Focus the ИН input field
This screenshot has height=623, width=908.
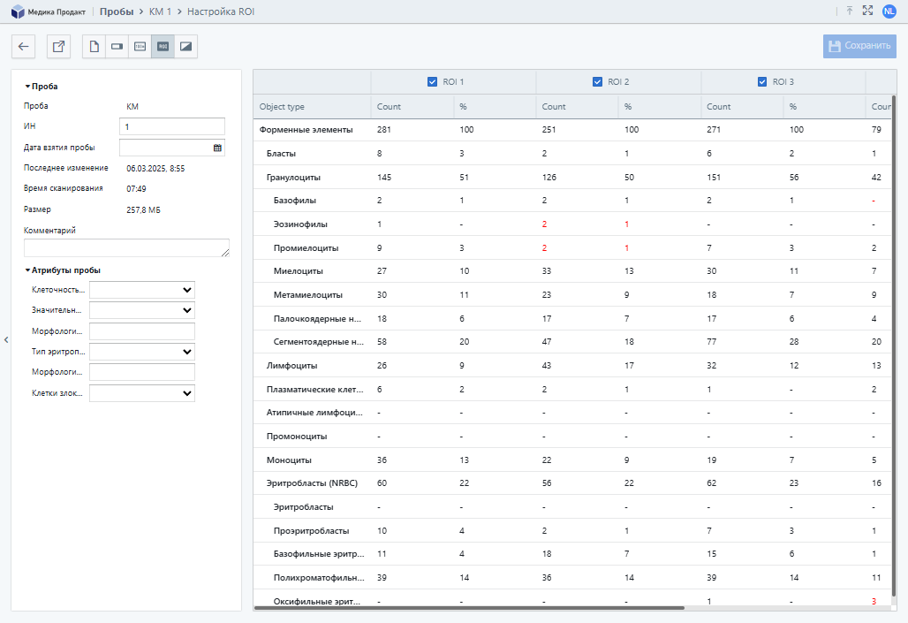[172, 126]
